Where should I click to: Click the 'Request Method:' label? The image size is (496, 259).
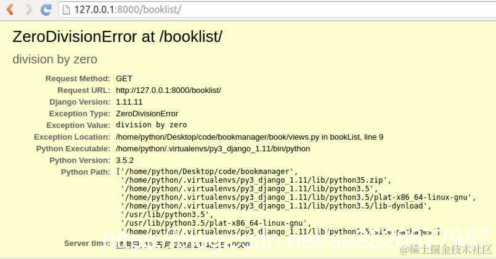78,79
